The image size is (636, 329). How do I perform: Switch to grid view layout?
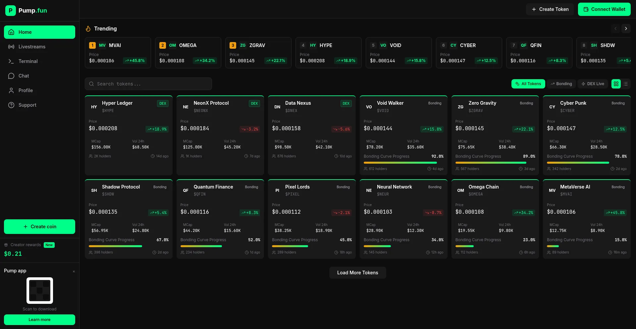[616, 84]
